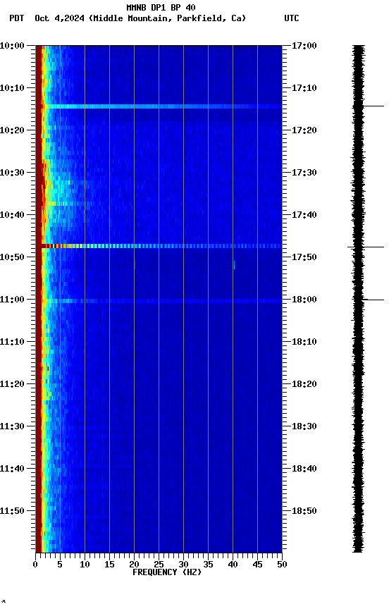Screen dimensions: 389x609
Task: Click the 'Oct 4,2024 (Middle Mountain, Parkfield, Ca)' subtitle
Action: (x=140, y=18)
